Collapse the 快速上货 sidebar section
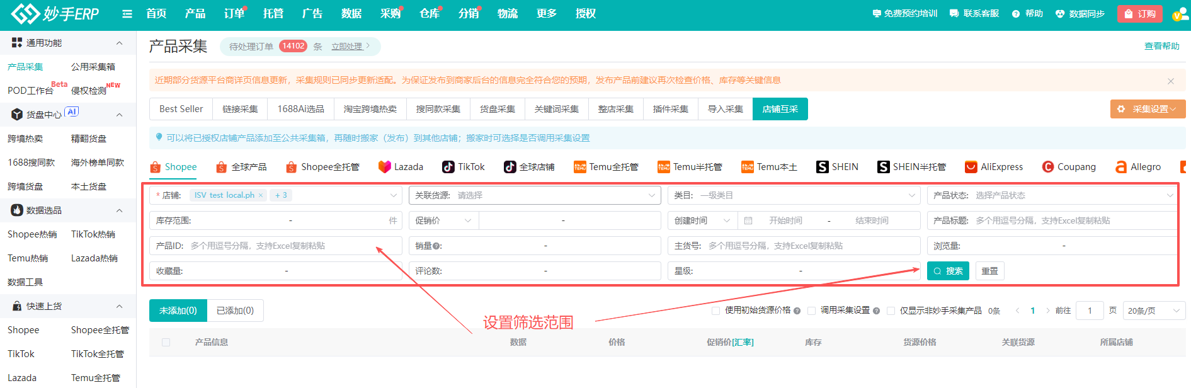 [x=119, y=306]
